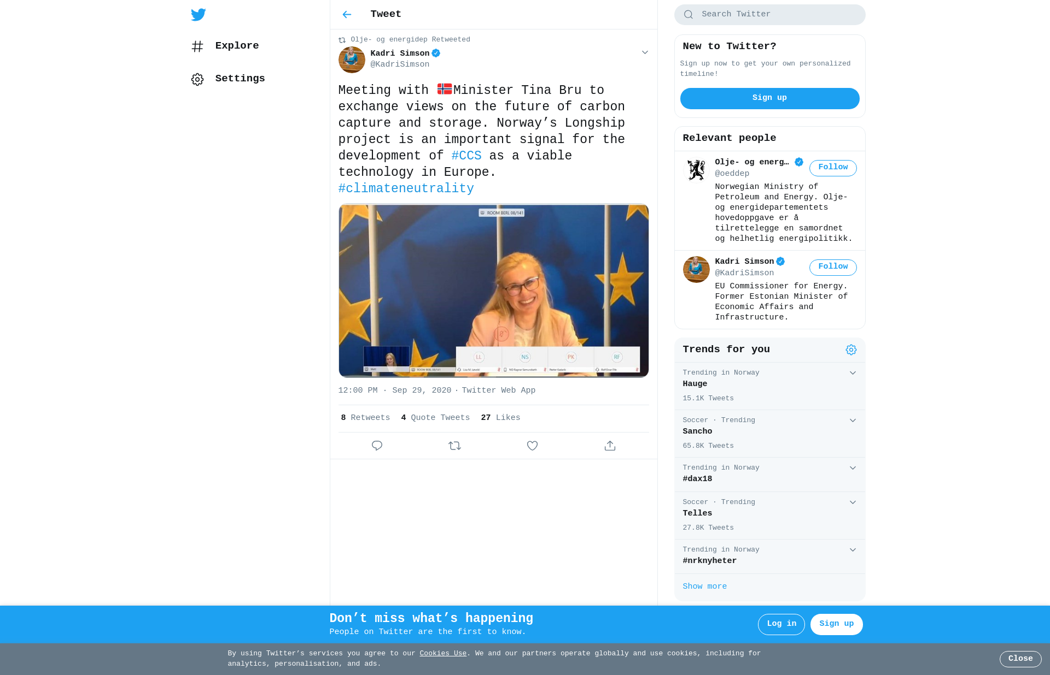Click the Search Twitter field
The width and height of the screenshot is (1050, 675).
click(769, 15)
